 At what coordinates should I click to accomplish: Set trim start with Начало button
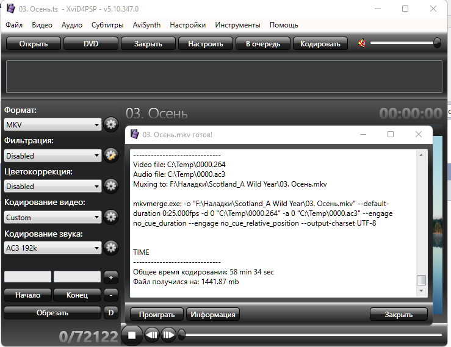[28, 295]
